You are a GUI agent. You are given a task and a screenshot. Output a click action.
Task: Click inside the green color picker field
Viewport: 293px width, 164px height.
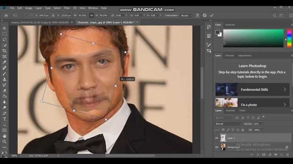(253, 38)
